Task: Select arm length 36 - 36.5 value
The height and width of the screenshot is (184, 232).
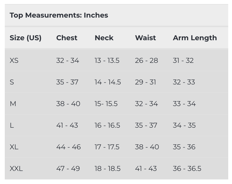Action: coord(187,169)
